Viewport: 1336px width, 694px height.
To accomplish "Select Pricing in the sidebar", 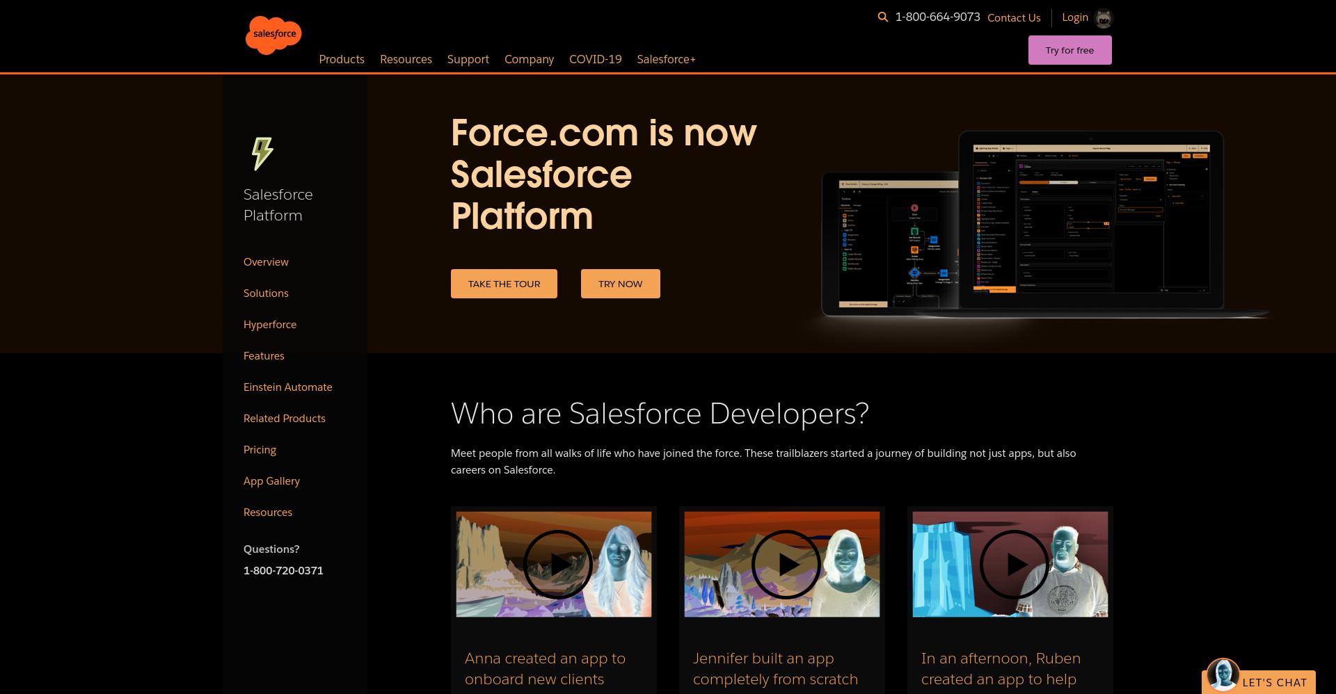I will click(x=260, y=449).
